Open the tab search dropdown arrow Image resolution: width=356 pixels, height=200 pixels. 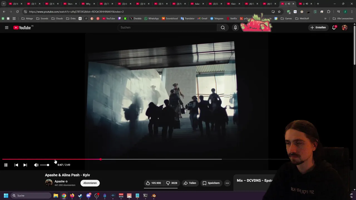click(x=4, y=4)
